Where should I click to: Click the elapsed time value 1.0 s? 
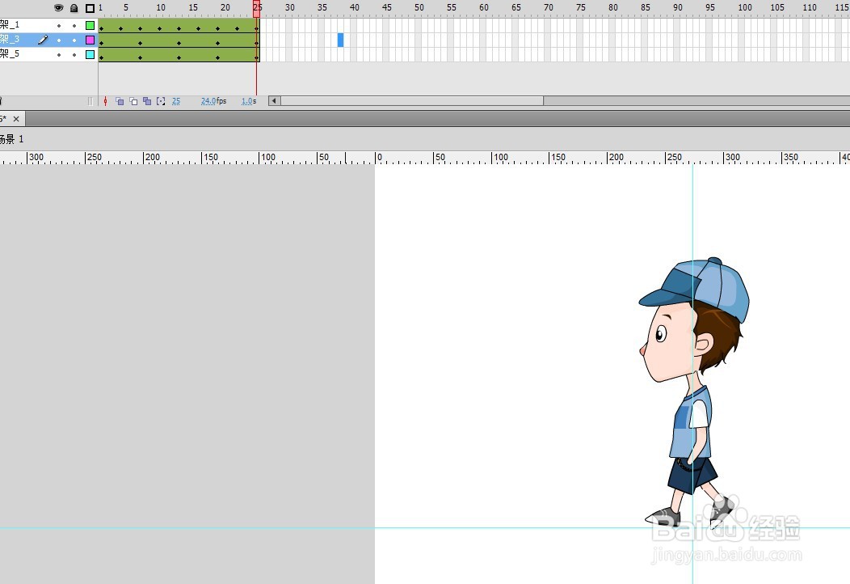249,101
